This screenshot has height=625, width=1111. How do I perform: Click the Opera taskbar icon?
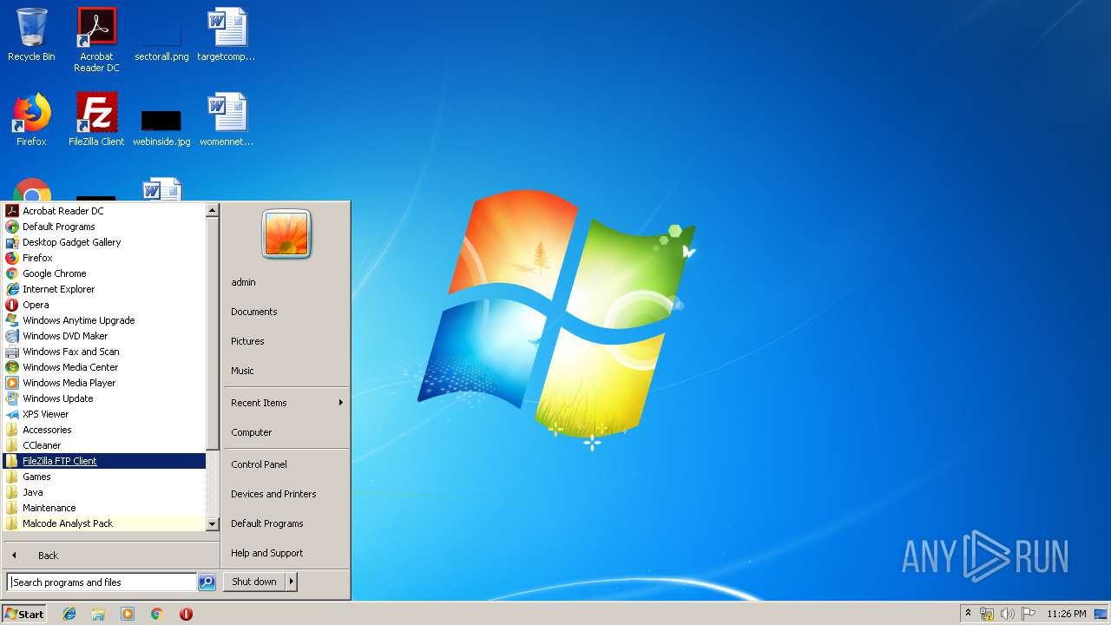pos(186,614)
